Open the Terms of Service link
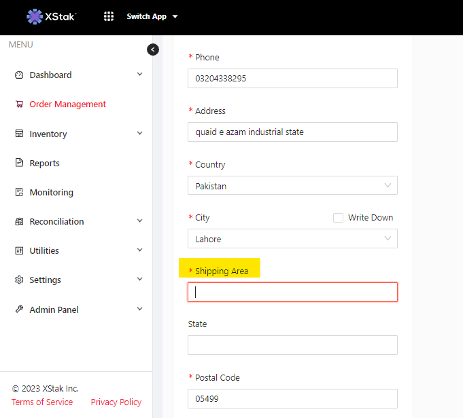This screenshot has width=463, height=418. 42,402
